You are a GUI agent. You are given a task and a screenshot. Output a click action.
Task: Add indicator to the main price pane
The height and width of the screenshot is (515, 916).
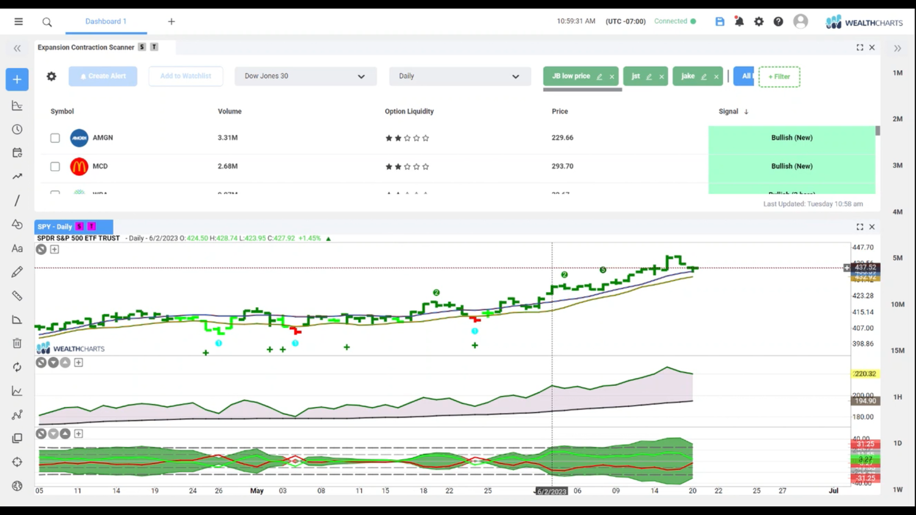[55, 249]
